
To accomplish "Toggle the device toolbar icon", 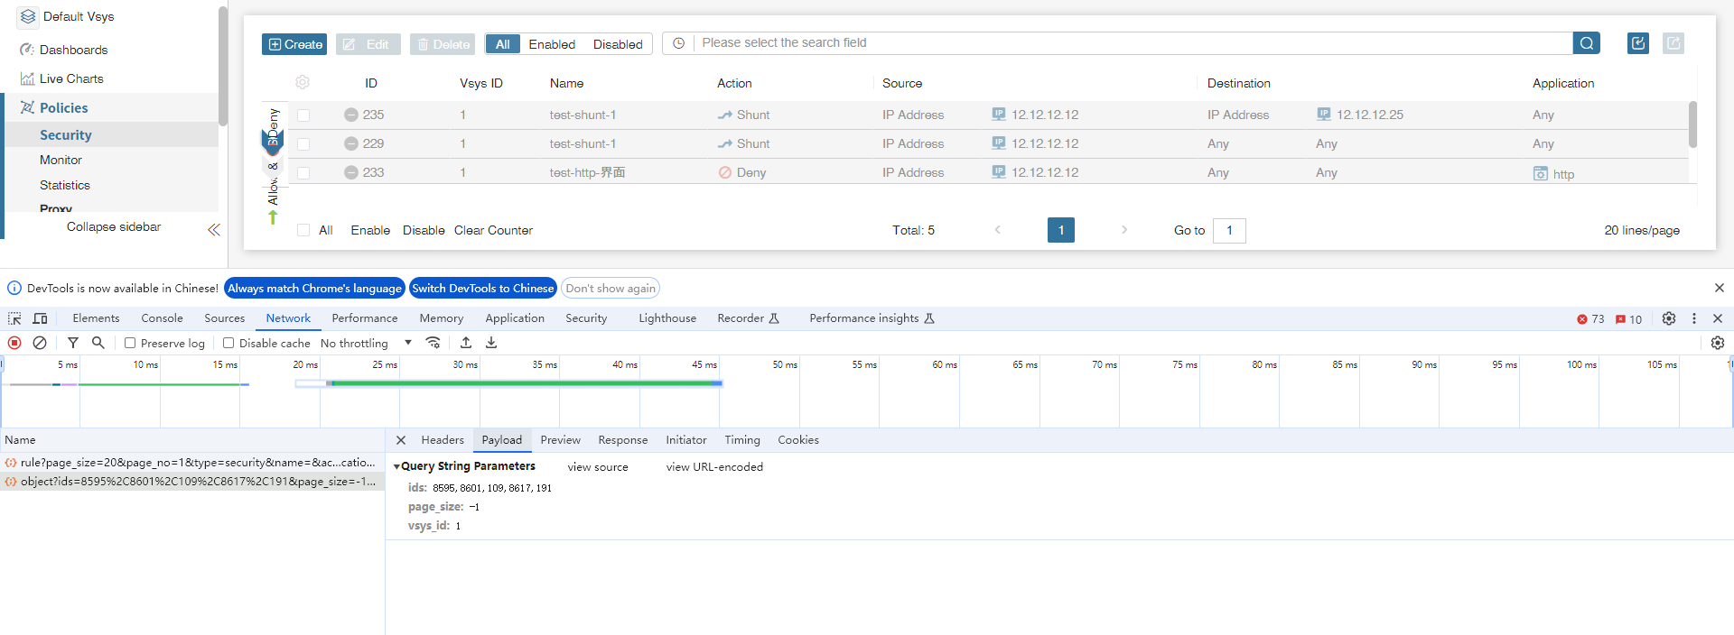I will point(41,318).
